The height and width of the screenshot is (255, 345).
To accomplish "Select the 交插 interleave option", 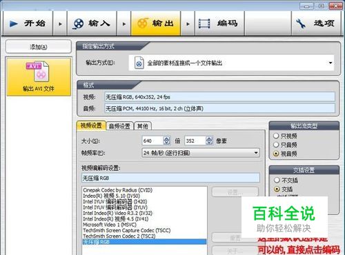I will click(x=284, y=189).
